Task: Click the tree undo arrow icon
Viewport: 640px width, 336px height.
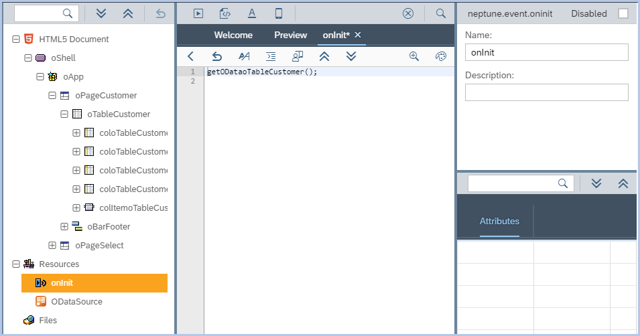Action: click(x=160, y=13)
